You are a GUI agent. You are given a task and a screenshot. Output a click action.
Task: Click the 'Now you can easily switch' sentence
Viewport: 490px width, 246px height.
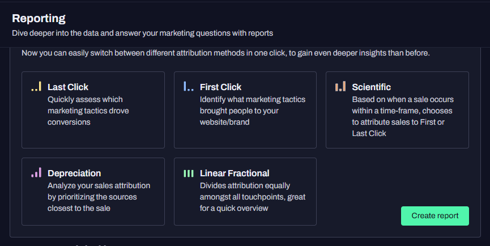coord(225,53)
